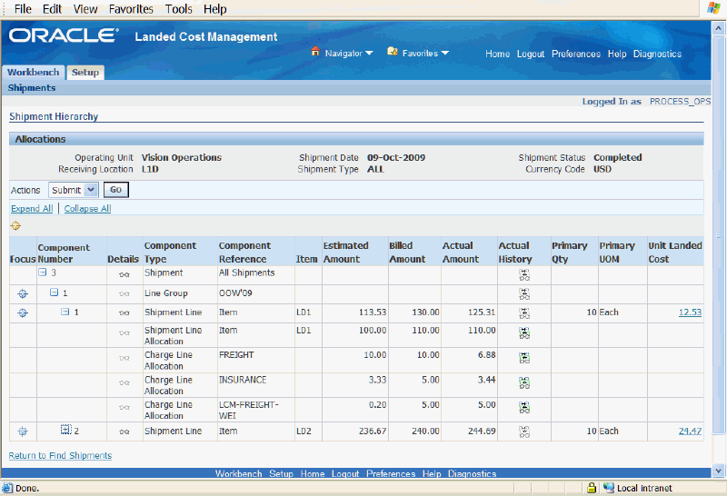727x496 pixels.
Task: View details of FREIGHT charge line
Action: click(124, 358)
